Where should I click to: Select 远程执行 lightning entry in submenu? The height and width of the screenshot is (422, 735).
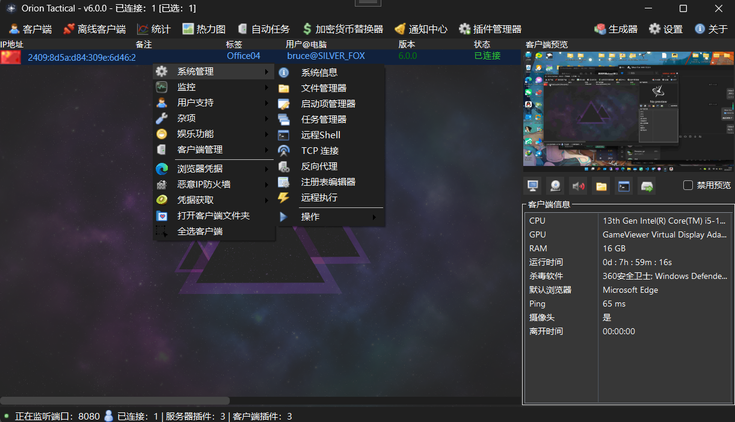tap(329, 197)
